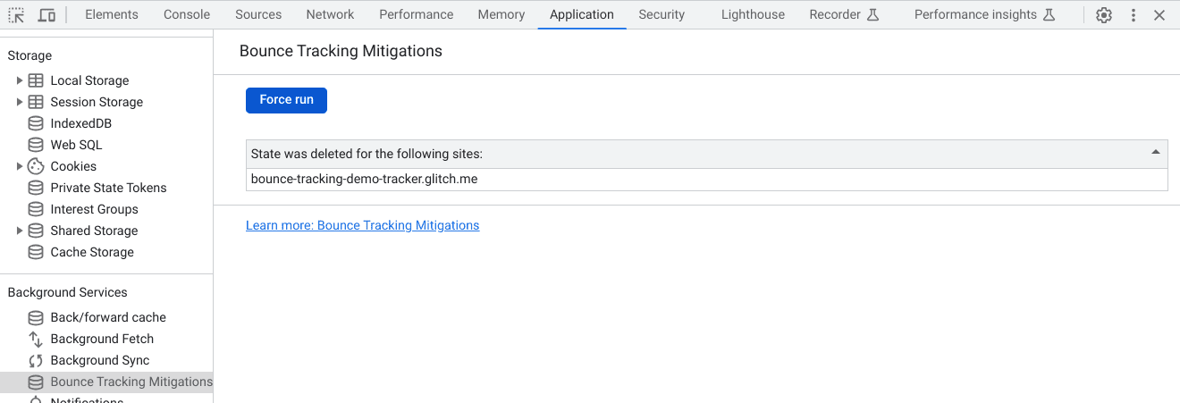The image size is (1180, 403).
Task: Click the Background Sync icon
Action: coord(36,360)
